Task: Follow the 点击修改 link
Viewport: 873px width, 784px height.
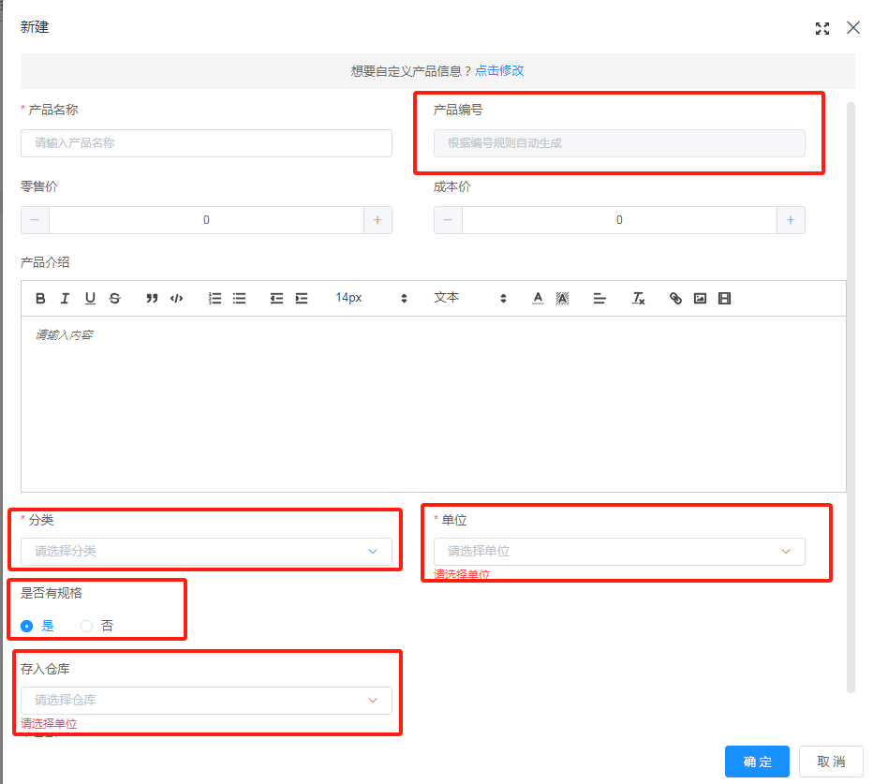Action: pos(499,70)
